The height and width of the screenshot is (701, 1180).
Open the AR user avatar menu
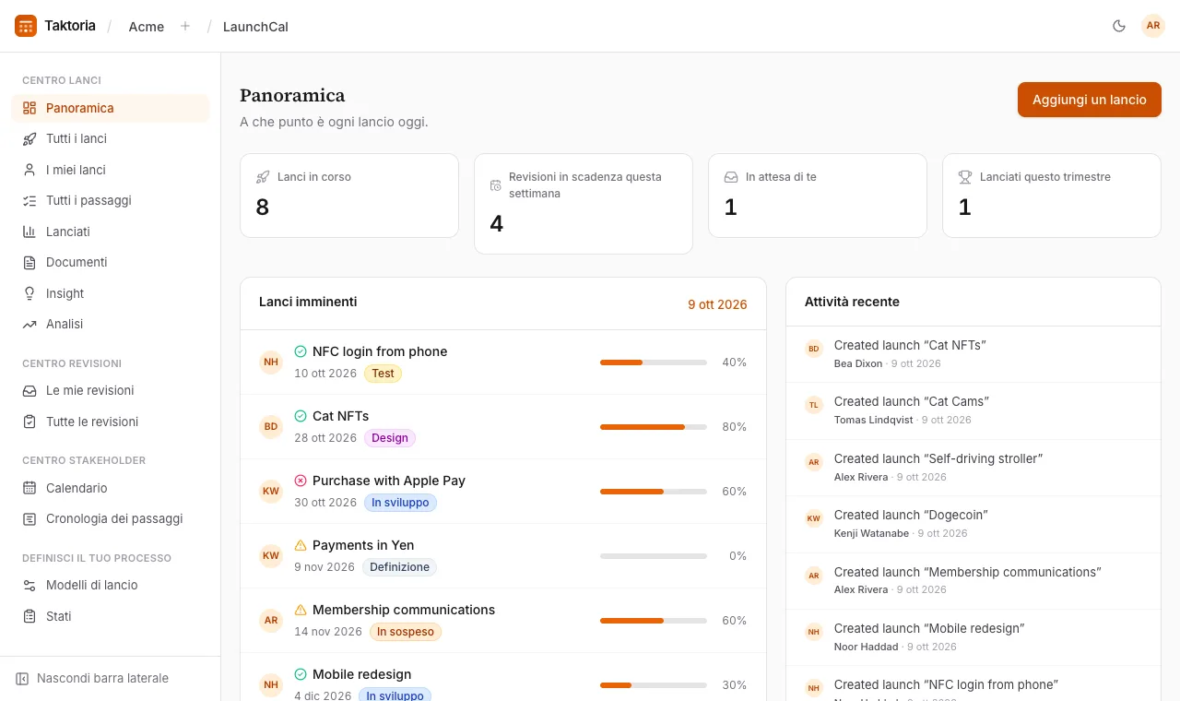click(x=1153, y=26)
